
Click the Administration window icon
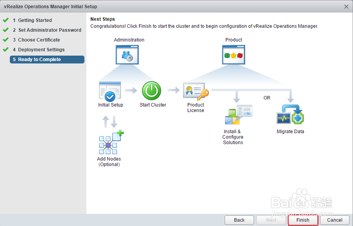[127, 55]
